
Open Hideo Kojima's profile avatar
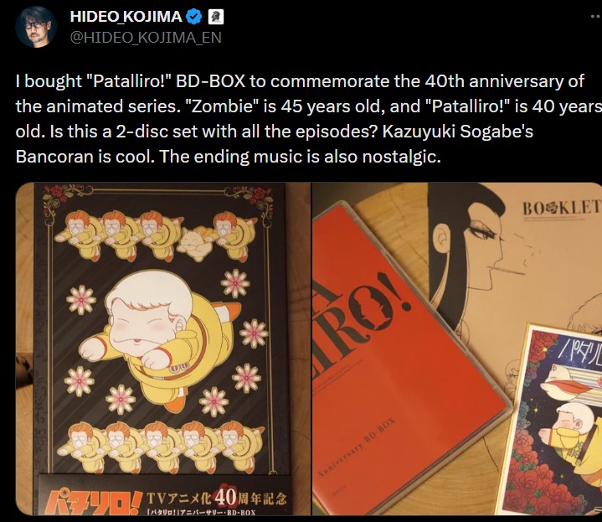coord(36,27)
